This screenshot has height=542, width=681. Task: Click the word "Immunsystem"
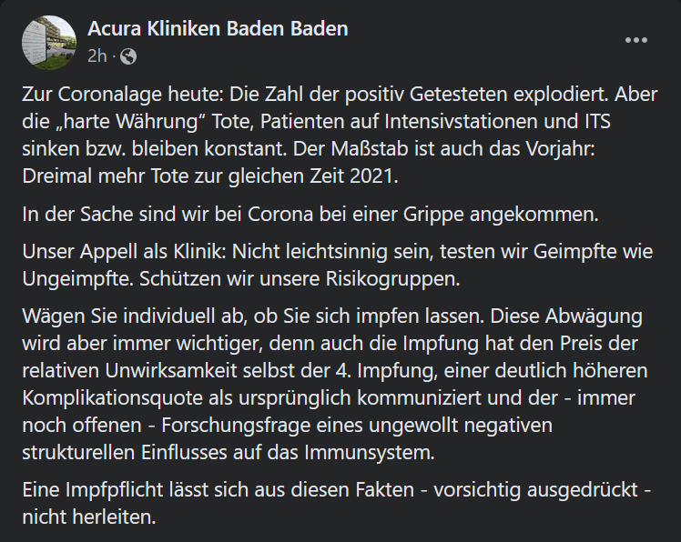(x=369, y=454)
